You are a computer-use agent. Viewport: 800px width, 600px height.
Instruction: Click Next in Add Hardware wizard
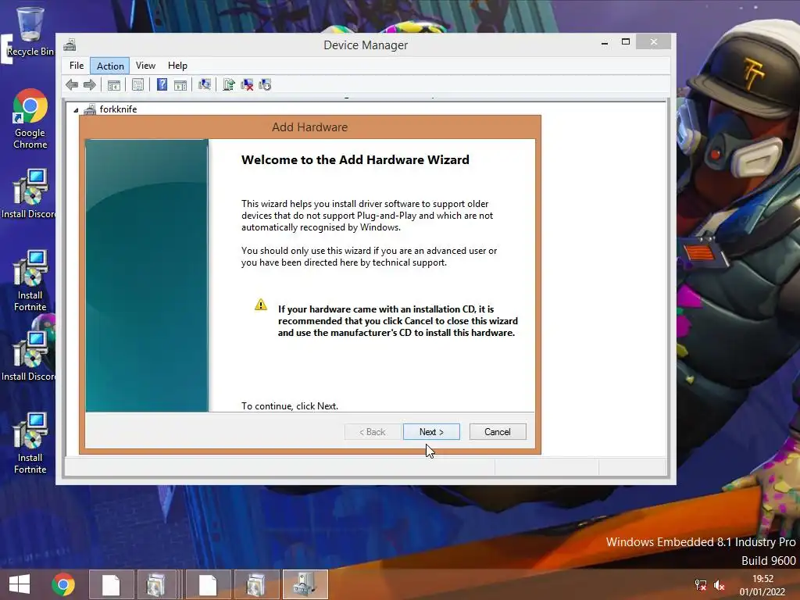pyautogui.click(x=431, y=431)
